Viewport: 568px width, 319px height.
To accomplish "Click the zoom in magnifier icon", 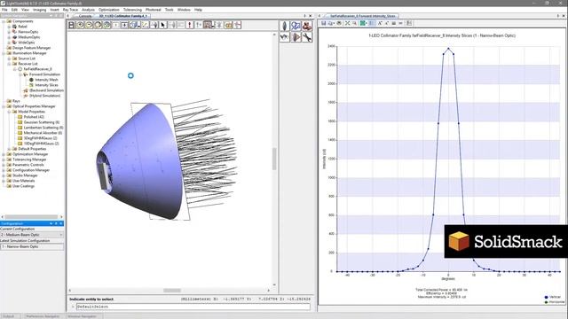I will pos(81,25).
